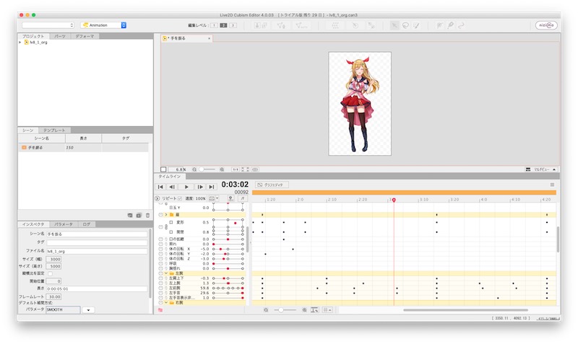Click the timeline zoom slider
The width and height of the screenshot is (578, 344).
pyautogui.click(x=285, y=310)
